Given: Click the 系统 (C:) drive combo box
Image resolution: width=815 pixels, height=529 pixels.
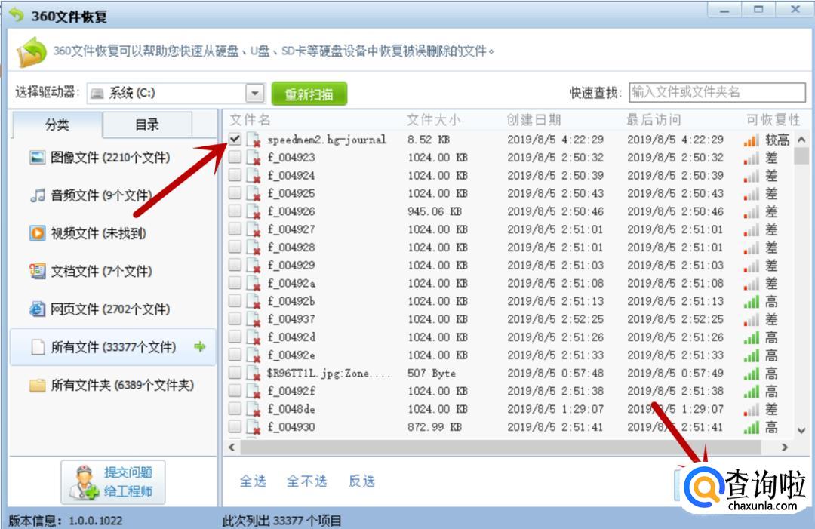Looking at the screenshot, I should pyautogui.click(x=176, y=94).
